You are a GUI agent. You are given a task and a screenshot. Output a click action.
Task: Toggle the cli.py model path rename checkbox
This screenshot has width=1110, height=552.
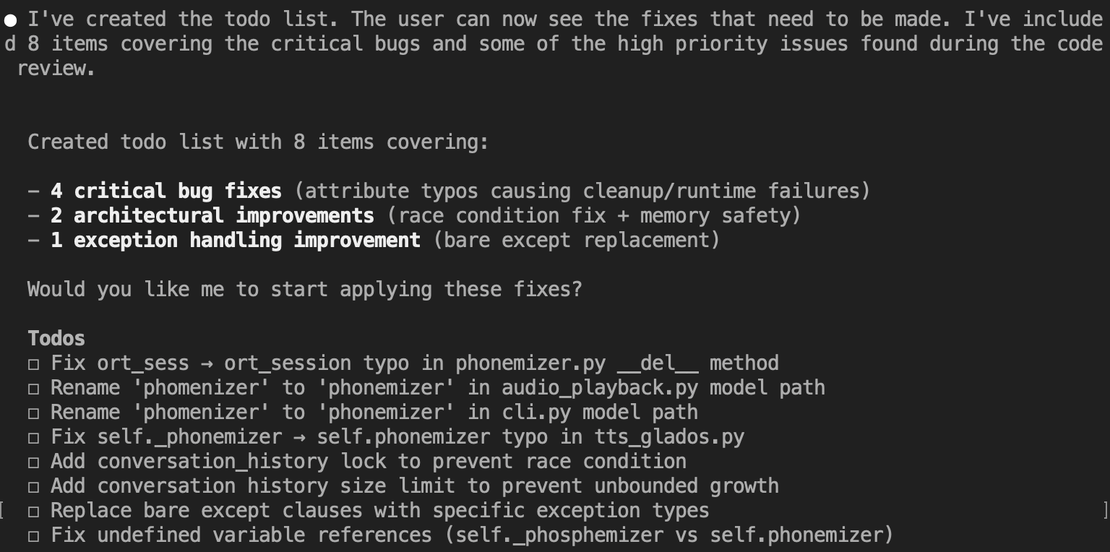[x=33, y=413]
